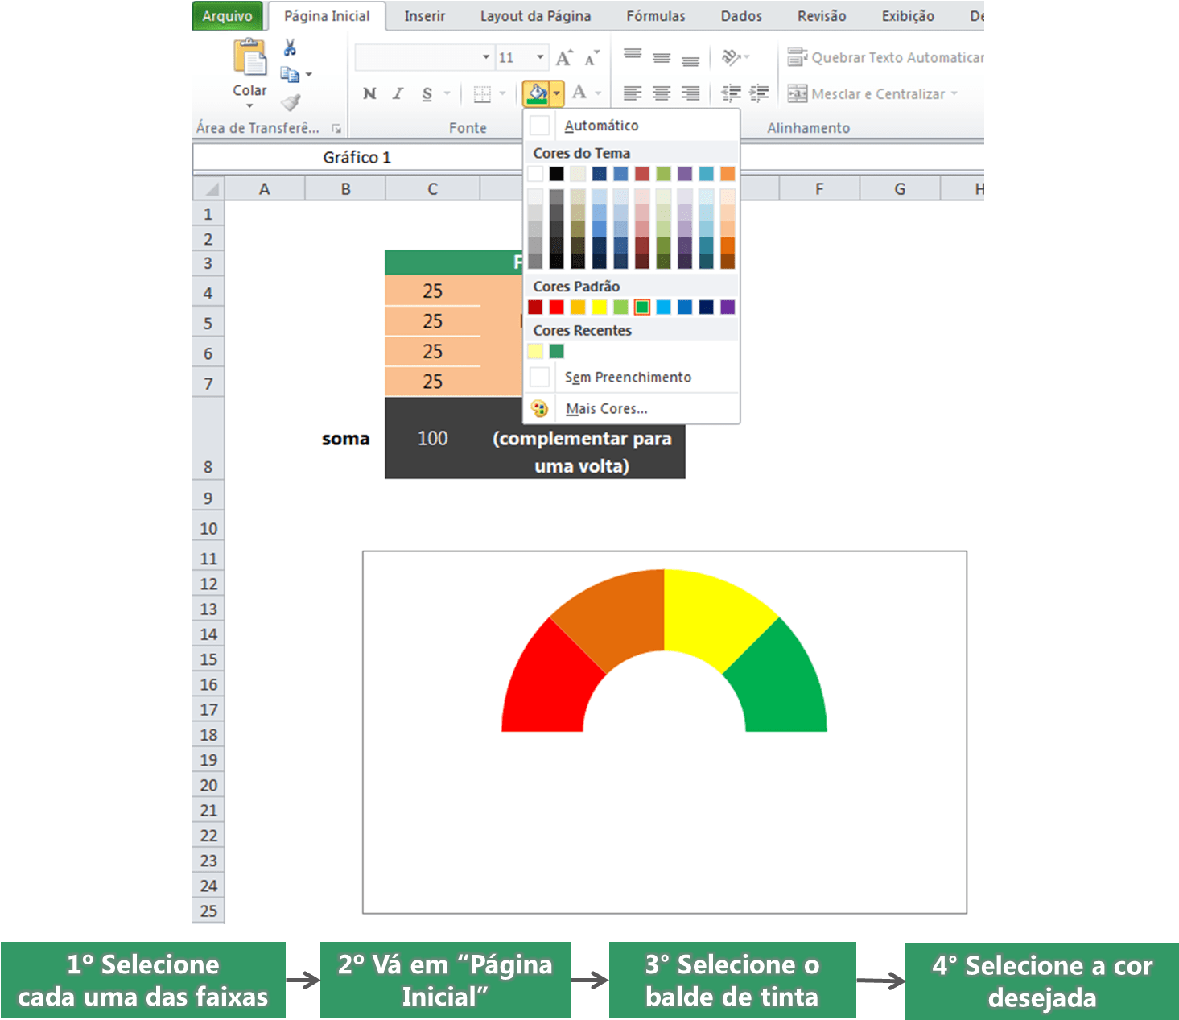Viewport: 1179px width, 1020px height.
Task: Open Mais Cores... dialog
Action: [x=632, y=408]
